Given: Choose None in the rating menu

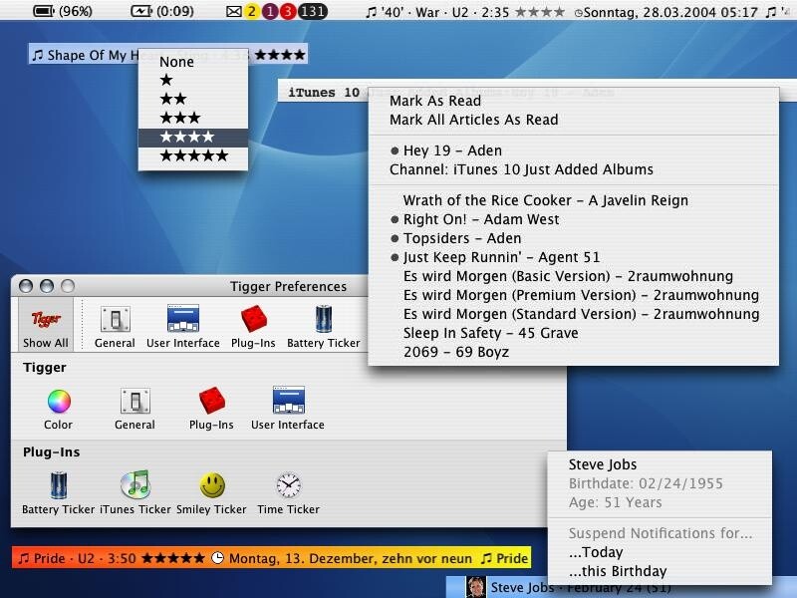Looking at the screenshot, I should (x=176, y=62).
